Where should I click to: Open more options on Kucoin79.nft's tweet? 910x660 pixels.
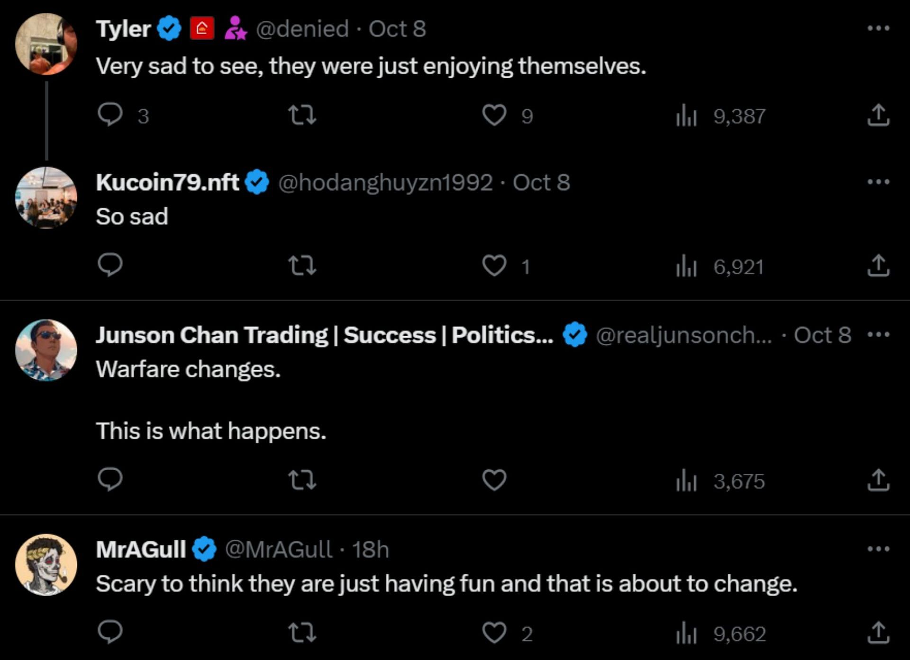(x=878, y=182)
